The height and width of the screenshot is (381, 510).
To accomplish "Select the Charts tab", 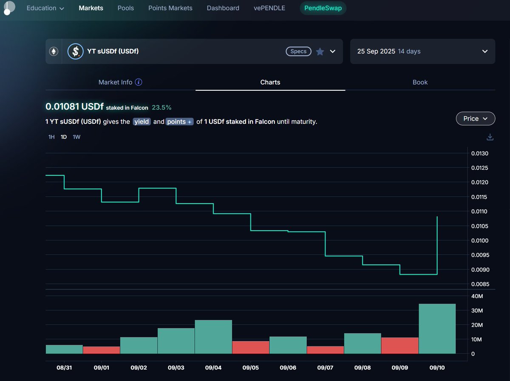I will [x=270, y=82].
